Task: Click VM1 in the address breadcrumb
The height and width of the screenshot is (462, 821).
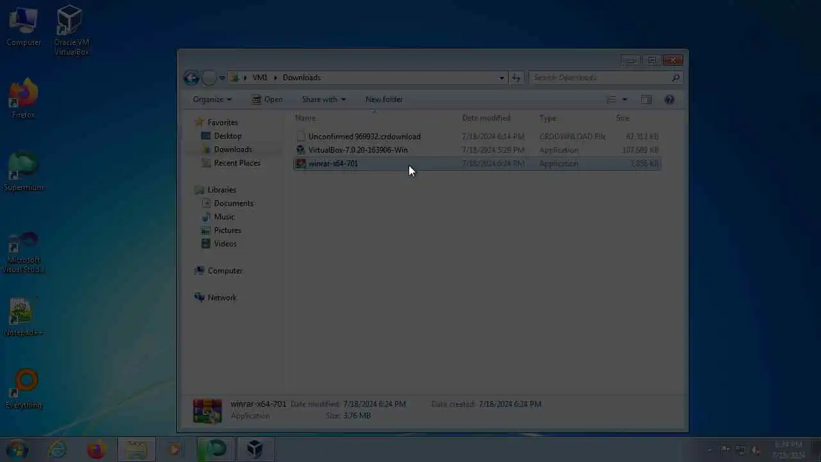Action: tap(260, 78)
